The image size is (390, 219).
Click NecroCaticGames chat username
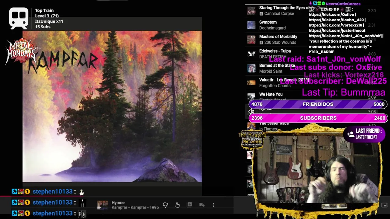[343, 4]
